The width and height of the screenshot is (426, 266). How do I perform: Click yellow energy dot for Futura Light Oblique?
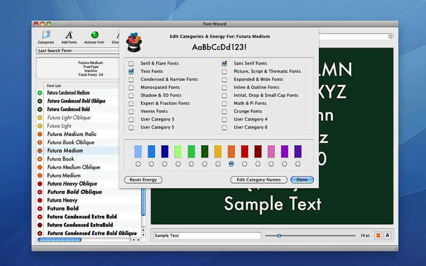(40, 118)
